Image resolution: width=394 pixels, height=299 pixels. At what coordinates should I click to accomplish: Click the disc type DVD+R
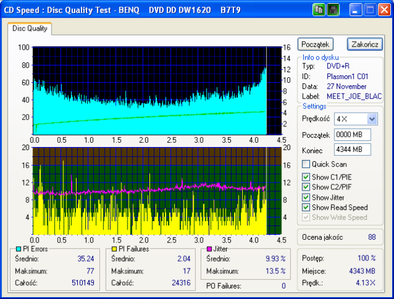(x=338, y=66)
